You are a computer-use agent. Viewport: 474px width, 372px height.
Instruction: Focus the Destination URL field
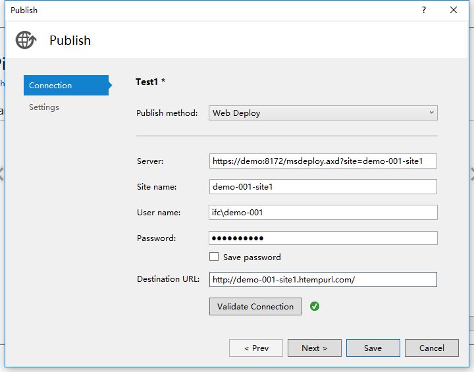point(323,279)
